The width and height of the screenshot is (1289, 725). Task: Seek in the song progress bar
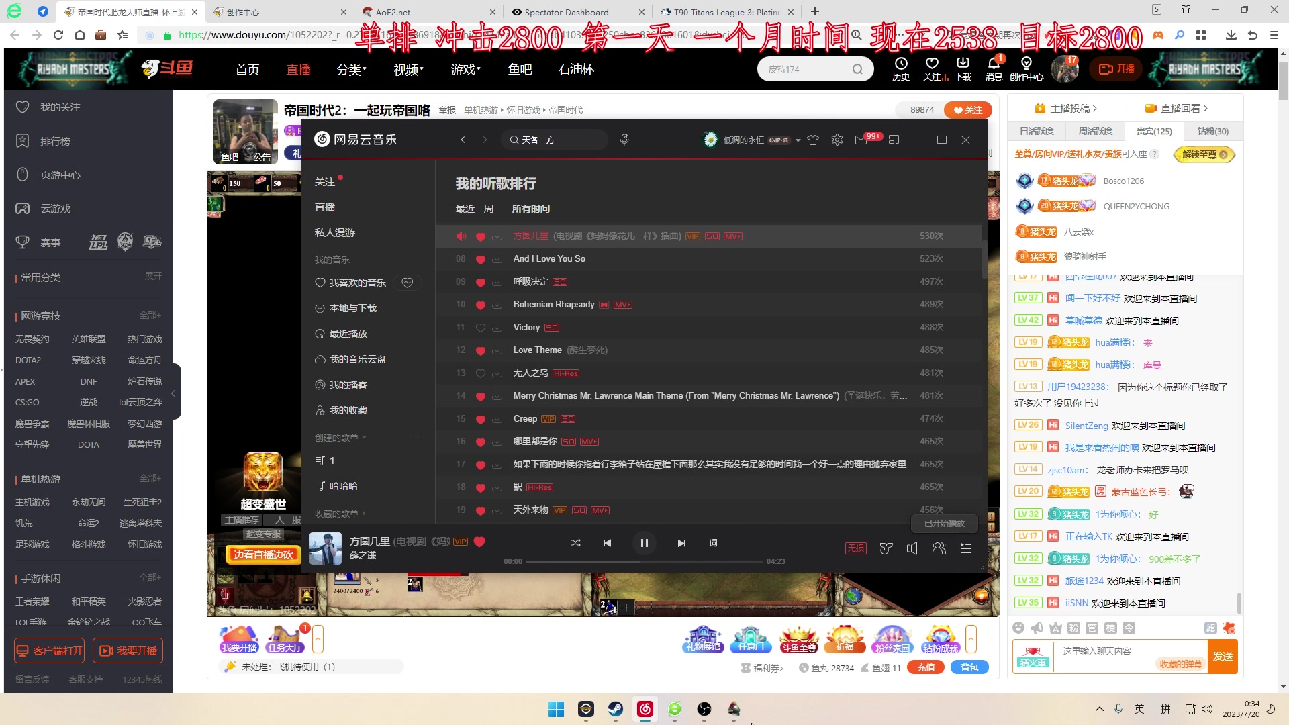pos(644,561)
